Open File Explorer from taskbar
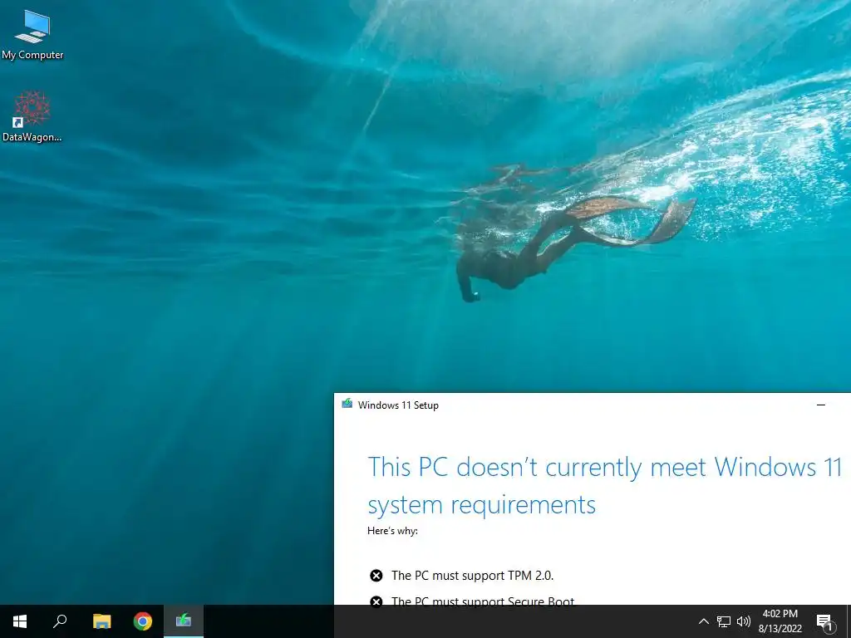 click(x=101, y=621)
